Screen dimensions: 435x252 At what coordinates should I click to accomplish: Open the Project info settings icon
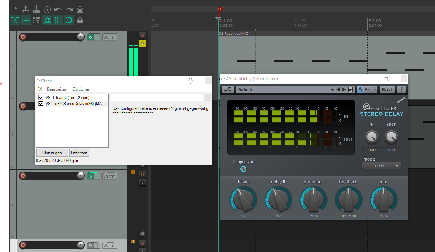(47, 9)
